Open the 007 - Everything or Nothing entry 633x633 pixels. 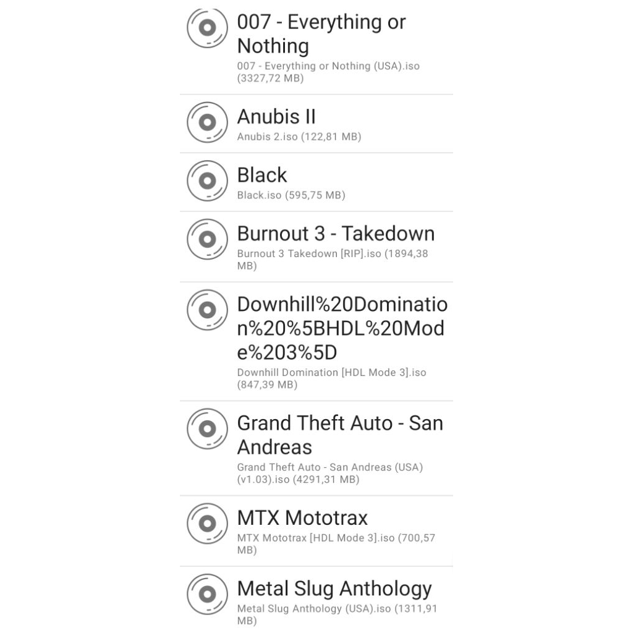point(321,34)
